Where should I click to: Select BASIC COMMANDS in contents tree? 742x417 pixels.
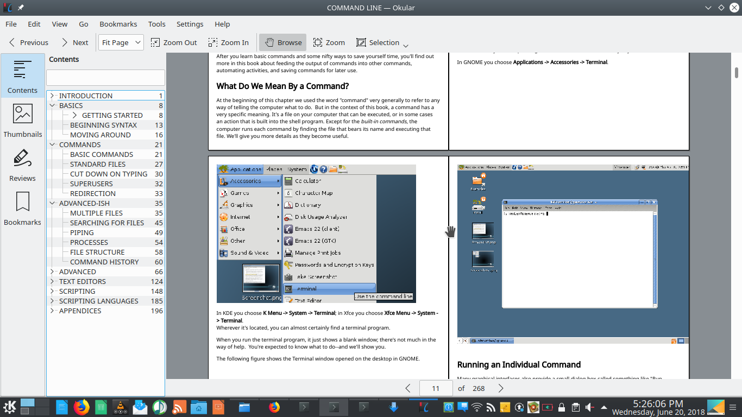[102, 154]
